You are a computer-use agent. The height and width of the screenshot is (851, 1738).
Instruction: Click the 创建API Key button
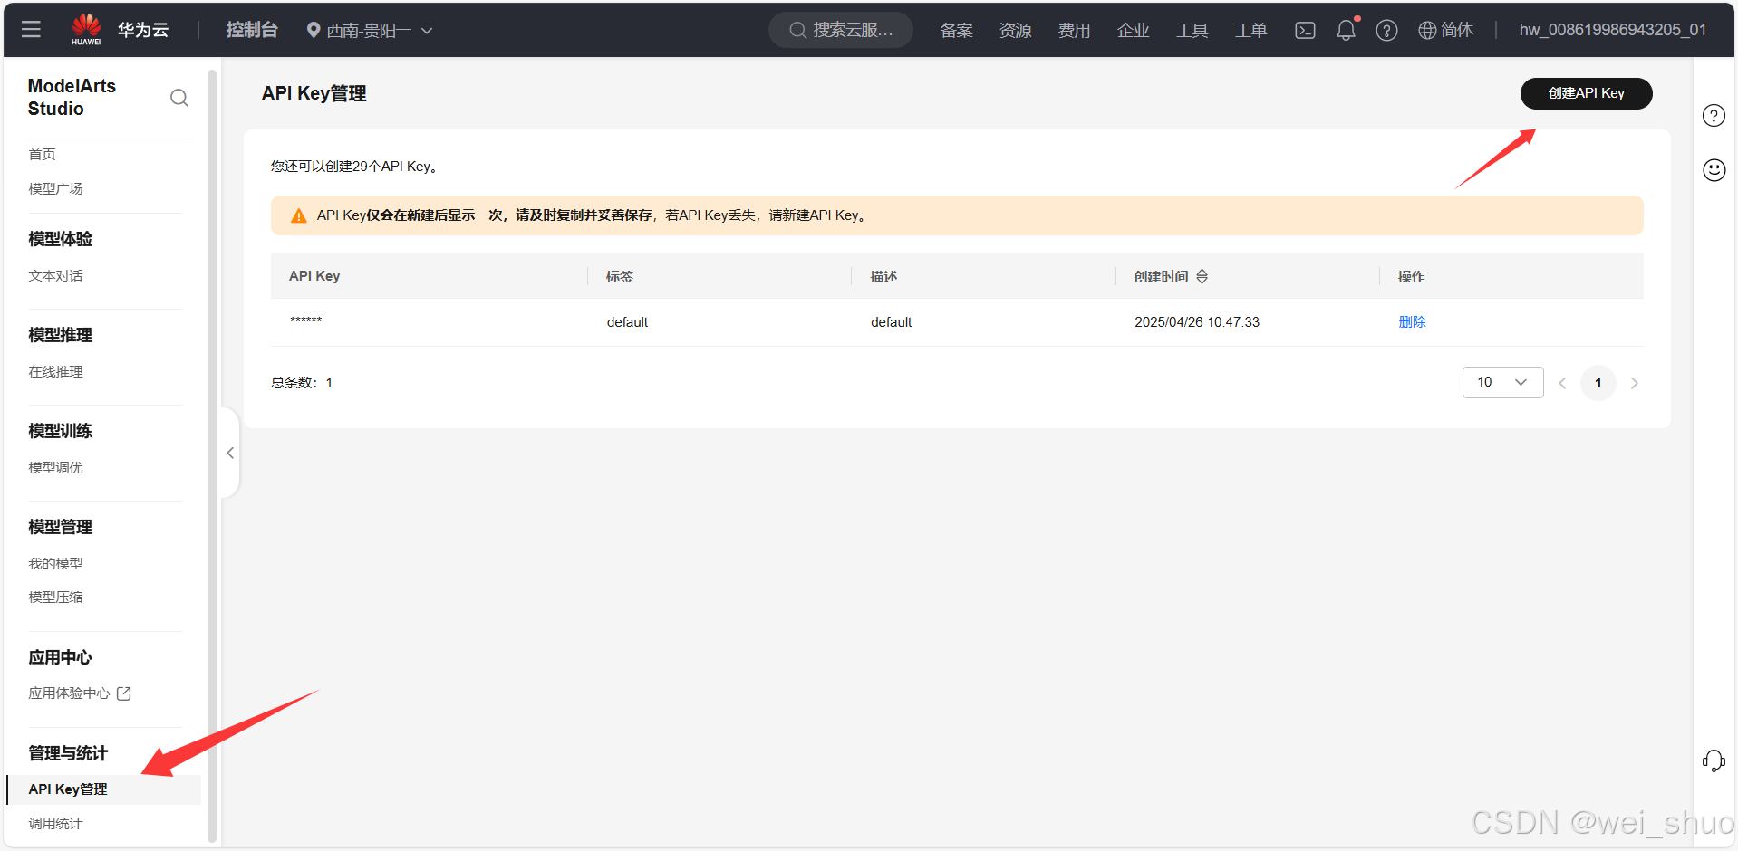pos(1586,93)
